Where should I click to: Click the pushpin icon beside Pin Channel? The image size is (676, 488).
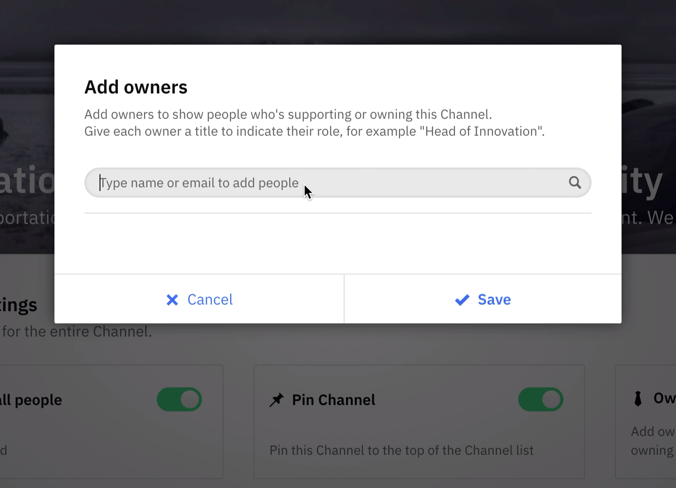pyautogui.click(x=277, y=400)
